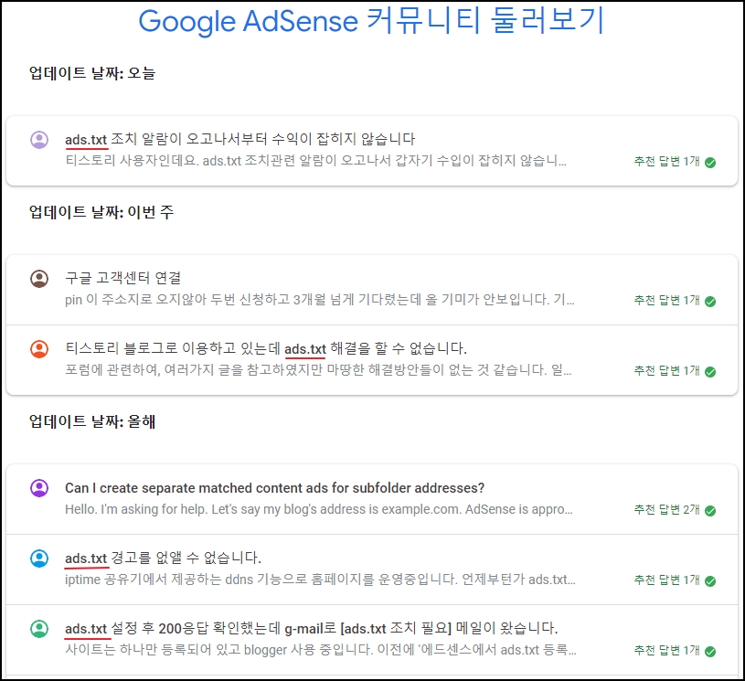Click green checkmark on the ads.txt 조치 알람 post
745x681 pixels.
[x=710, y=163]
